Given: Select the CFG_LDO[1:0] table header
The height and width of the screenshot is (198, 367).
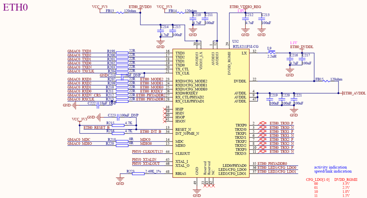Looking at the screenshot, I should 318,180.
